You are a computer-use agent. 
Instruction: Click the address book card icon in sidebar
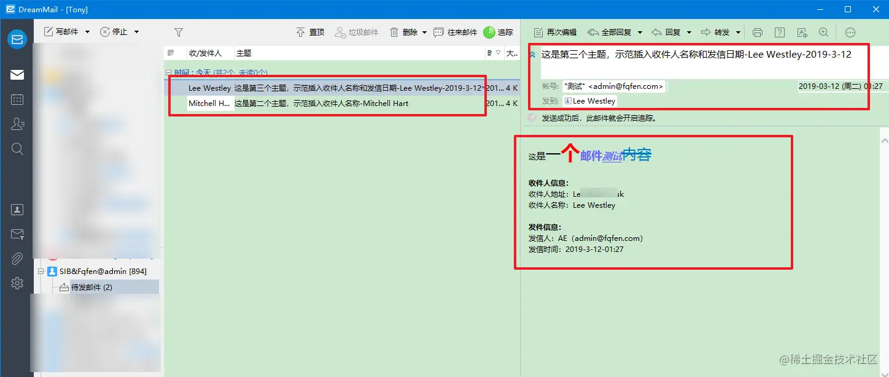click(17, 210)
